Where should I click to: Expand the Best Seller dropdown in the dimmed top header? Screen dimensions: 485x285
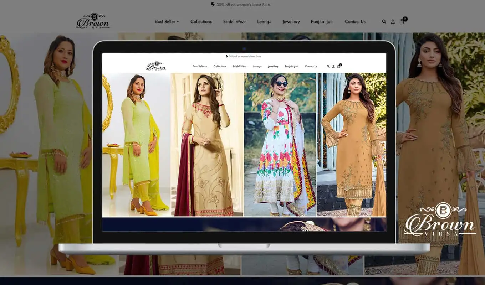(x=167, y=22)
